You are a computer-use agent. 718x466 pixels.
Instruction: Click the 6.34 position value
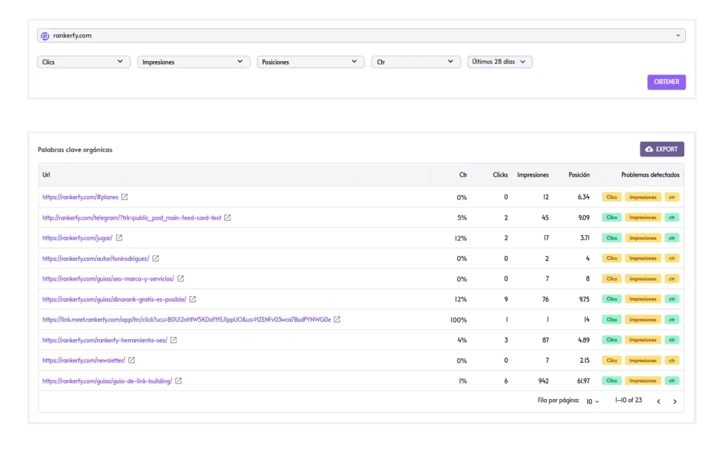tap(584, 197)
